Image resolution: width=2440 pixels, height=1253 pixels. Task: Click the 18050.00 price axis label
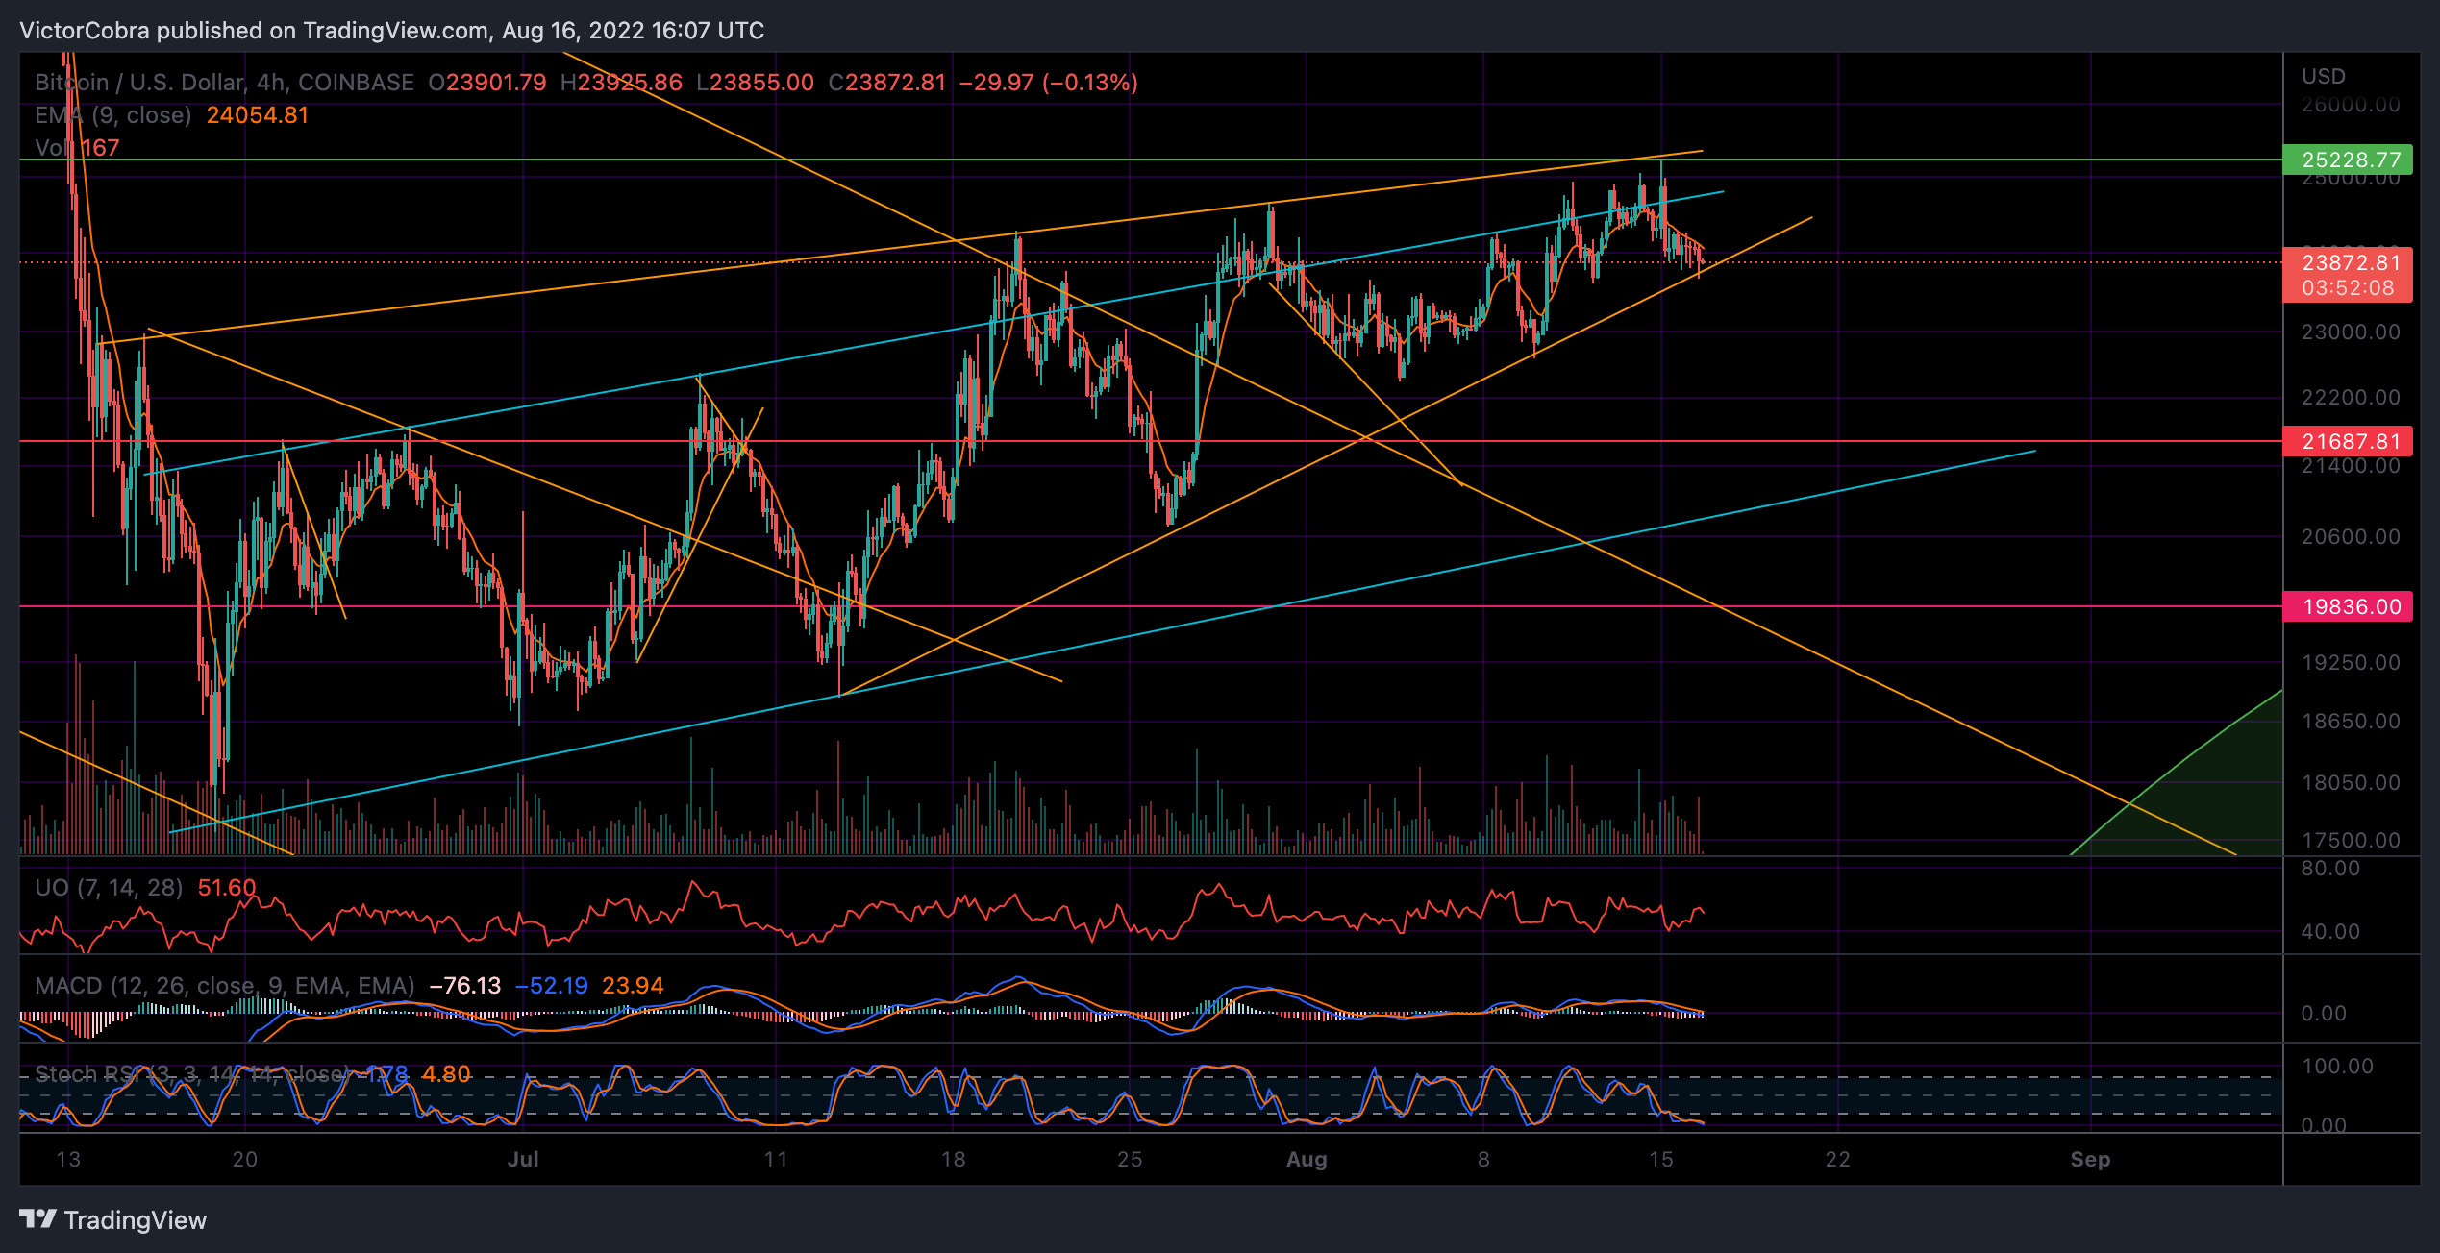pyautogui.click(x=2351, y=782)
